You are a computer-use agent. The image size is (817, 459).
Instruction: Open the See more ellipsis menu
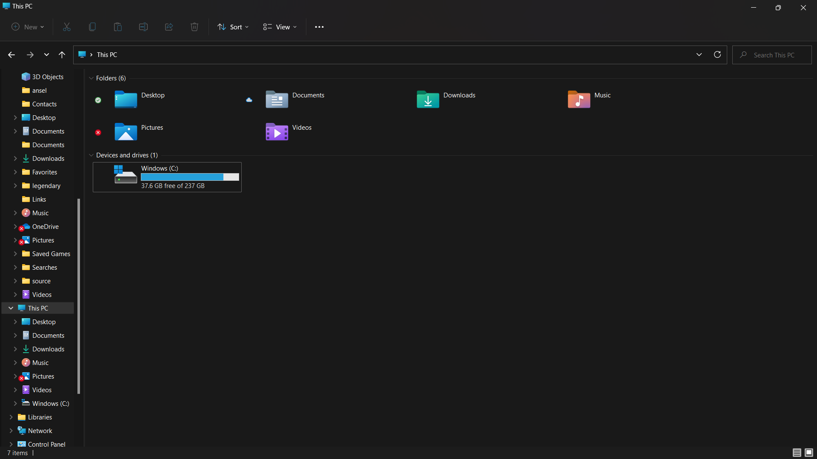(x=319, y=27)
